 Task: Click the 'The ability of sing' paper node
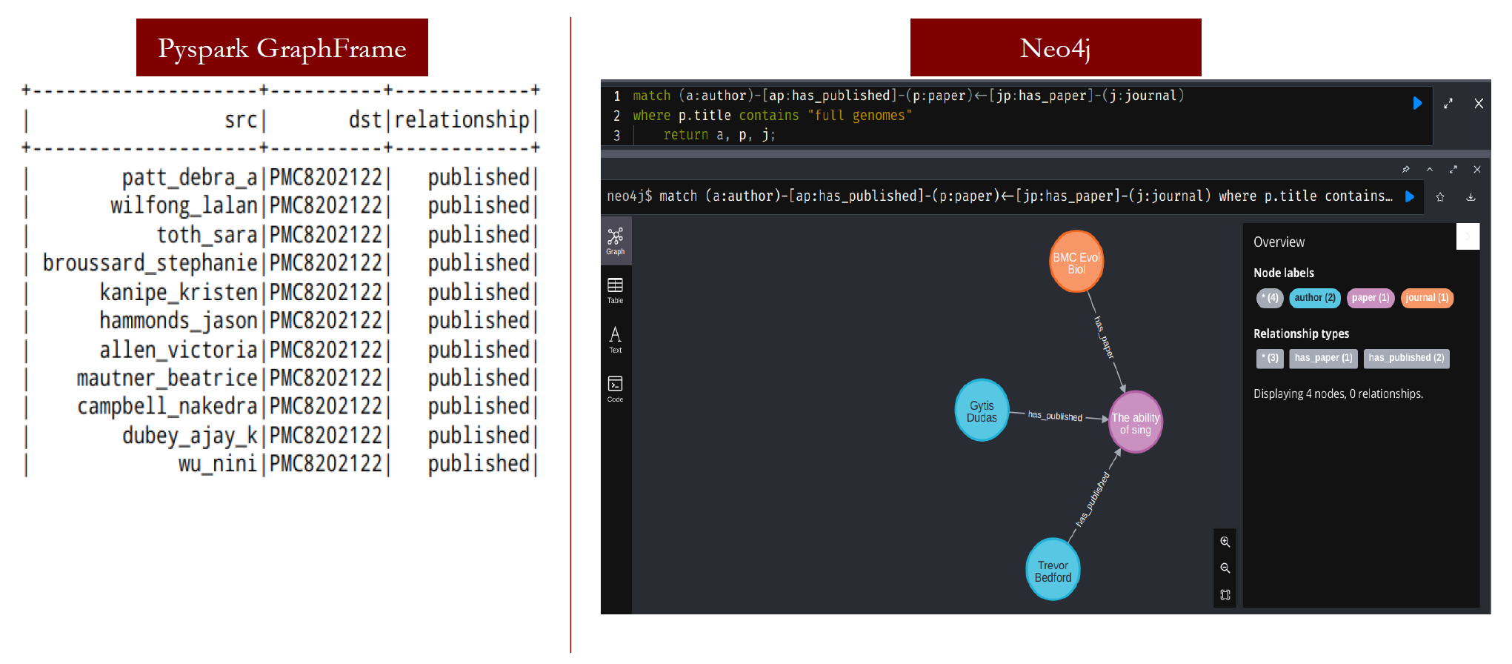coord(1136,422)
